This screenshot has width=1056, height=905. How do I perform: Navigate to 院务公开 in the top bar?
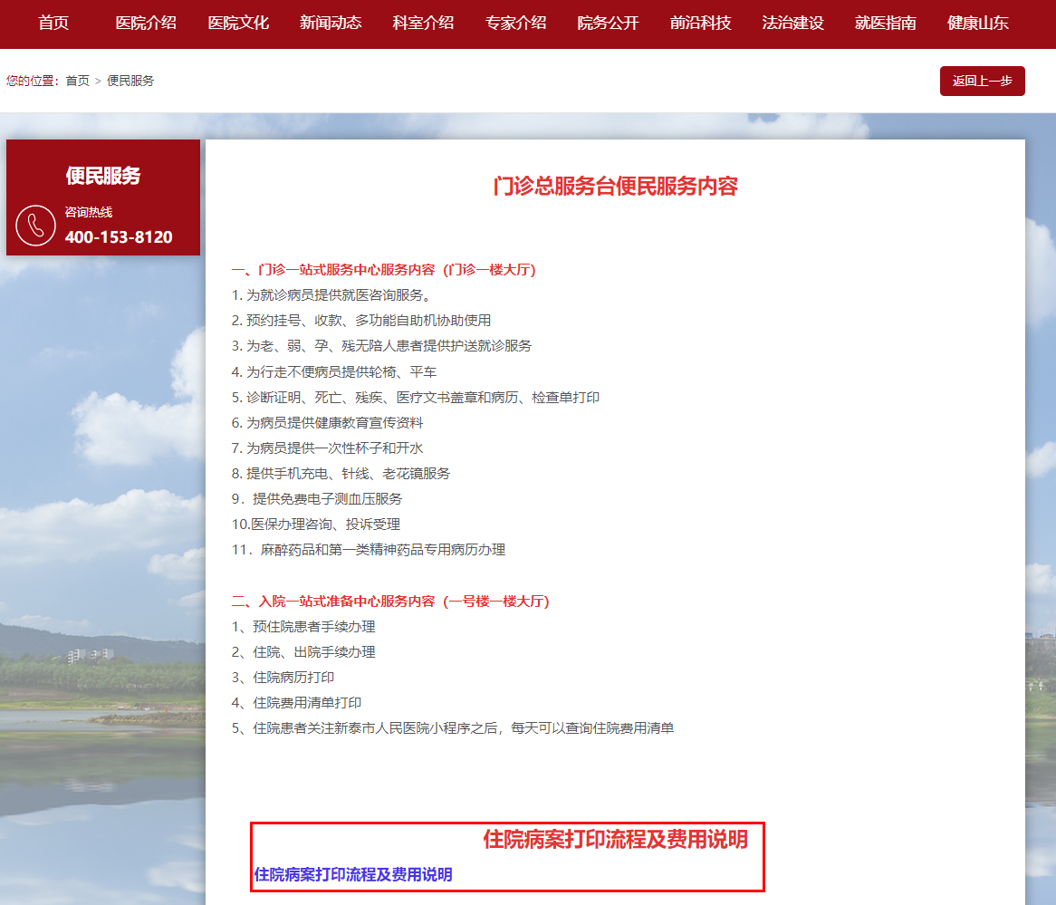(608, 23)
